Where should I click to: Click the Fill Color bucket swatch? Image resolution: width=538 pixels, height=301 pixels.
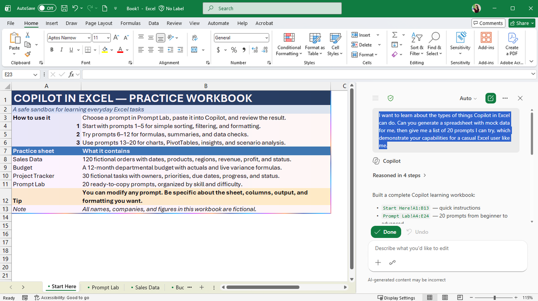105,50
